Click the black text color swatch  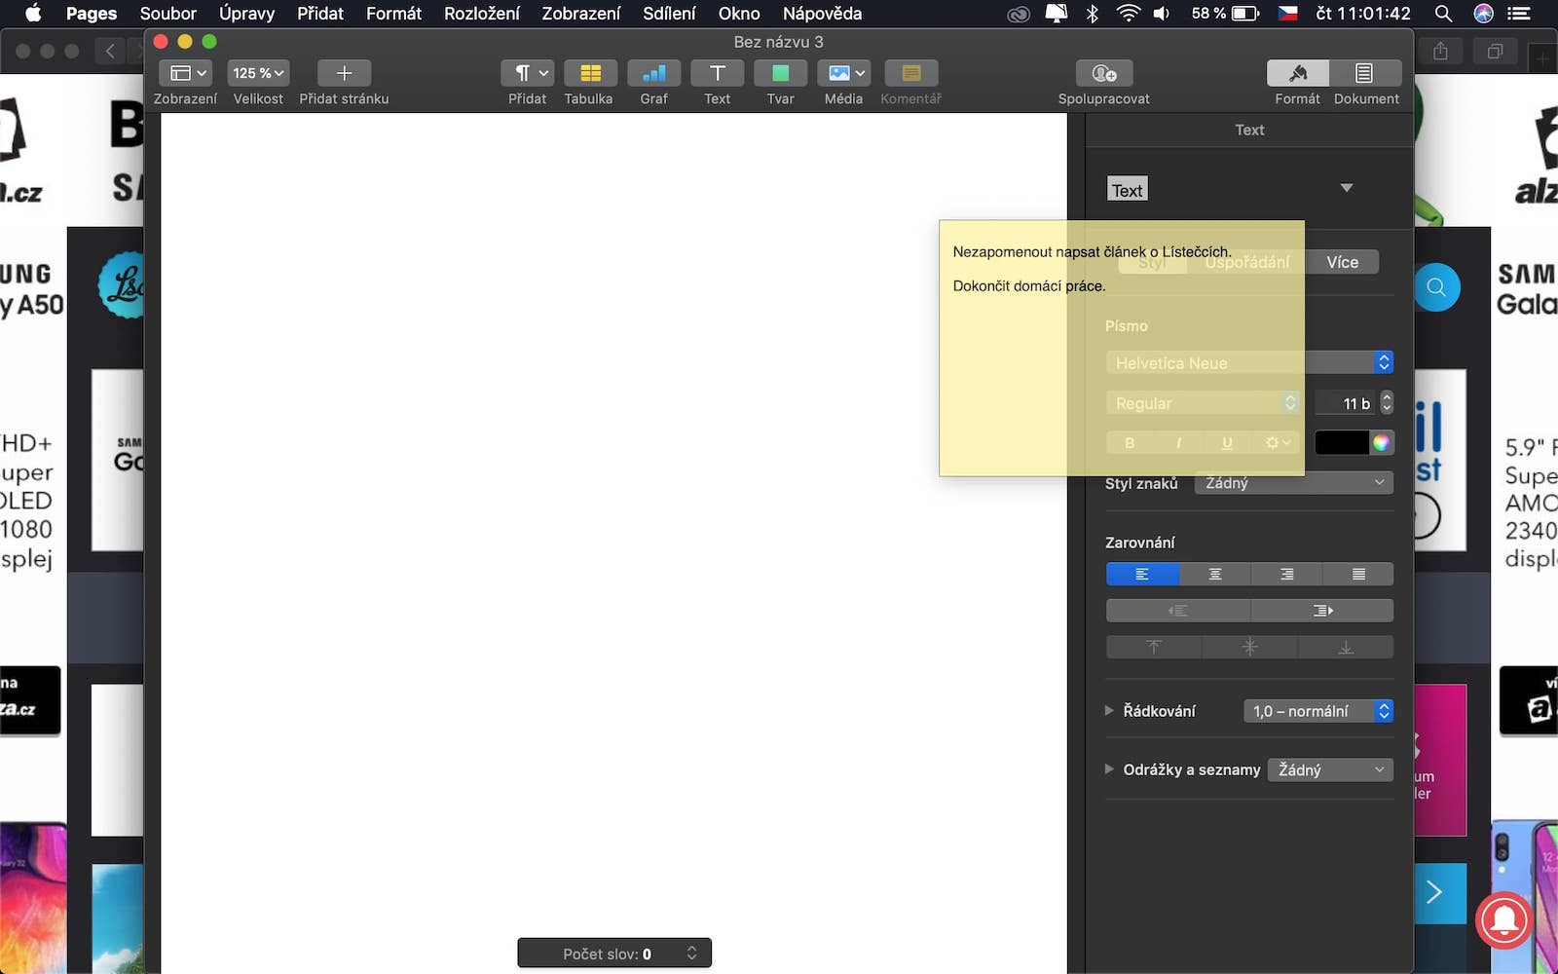point(1341,443)
